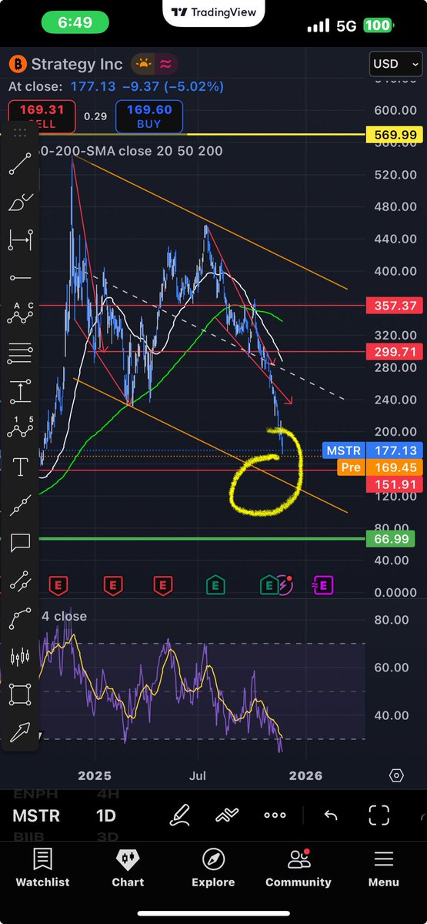The width and height of the screenshot is (427, 924).
Task: Open the Menu tab
Action: pos(383,868)
